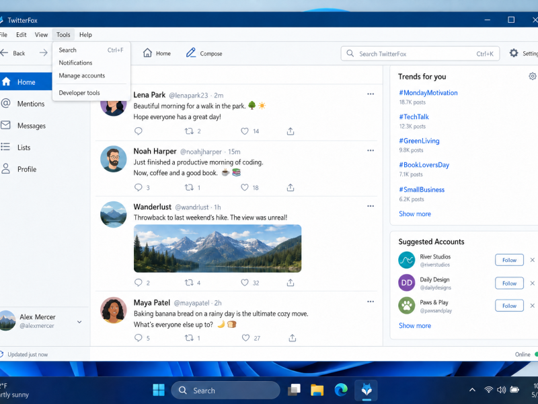Reply to Maya Patel's post
This screenshot has width=538, height=404.
point(139,338)
